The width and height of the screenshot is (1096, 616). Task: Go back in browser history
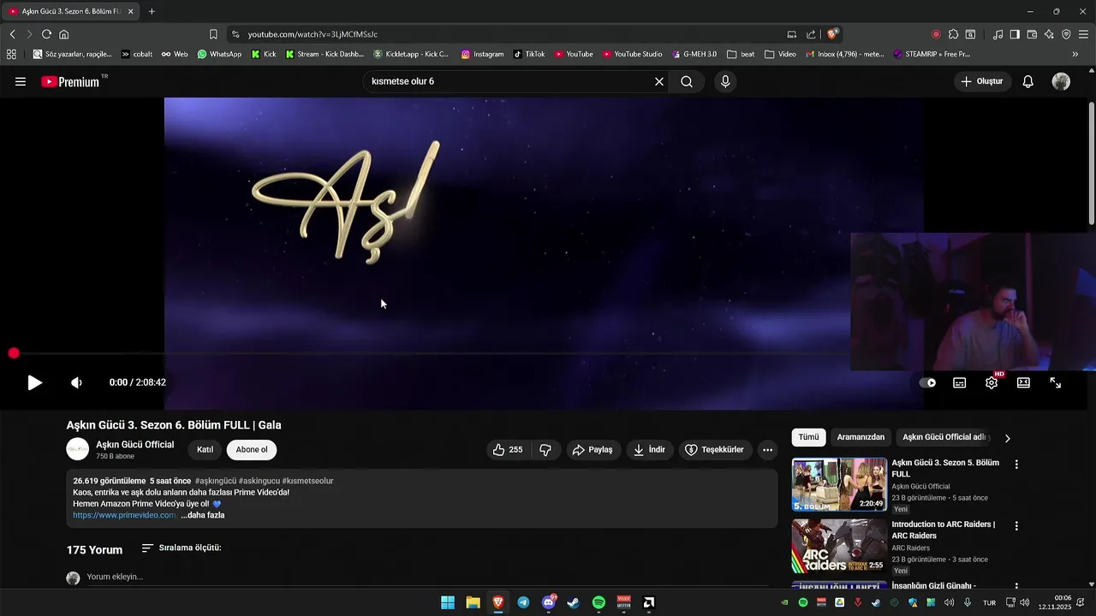[x=12, y=34]
